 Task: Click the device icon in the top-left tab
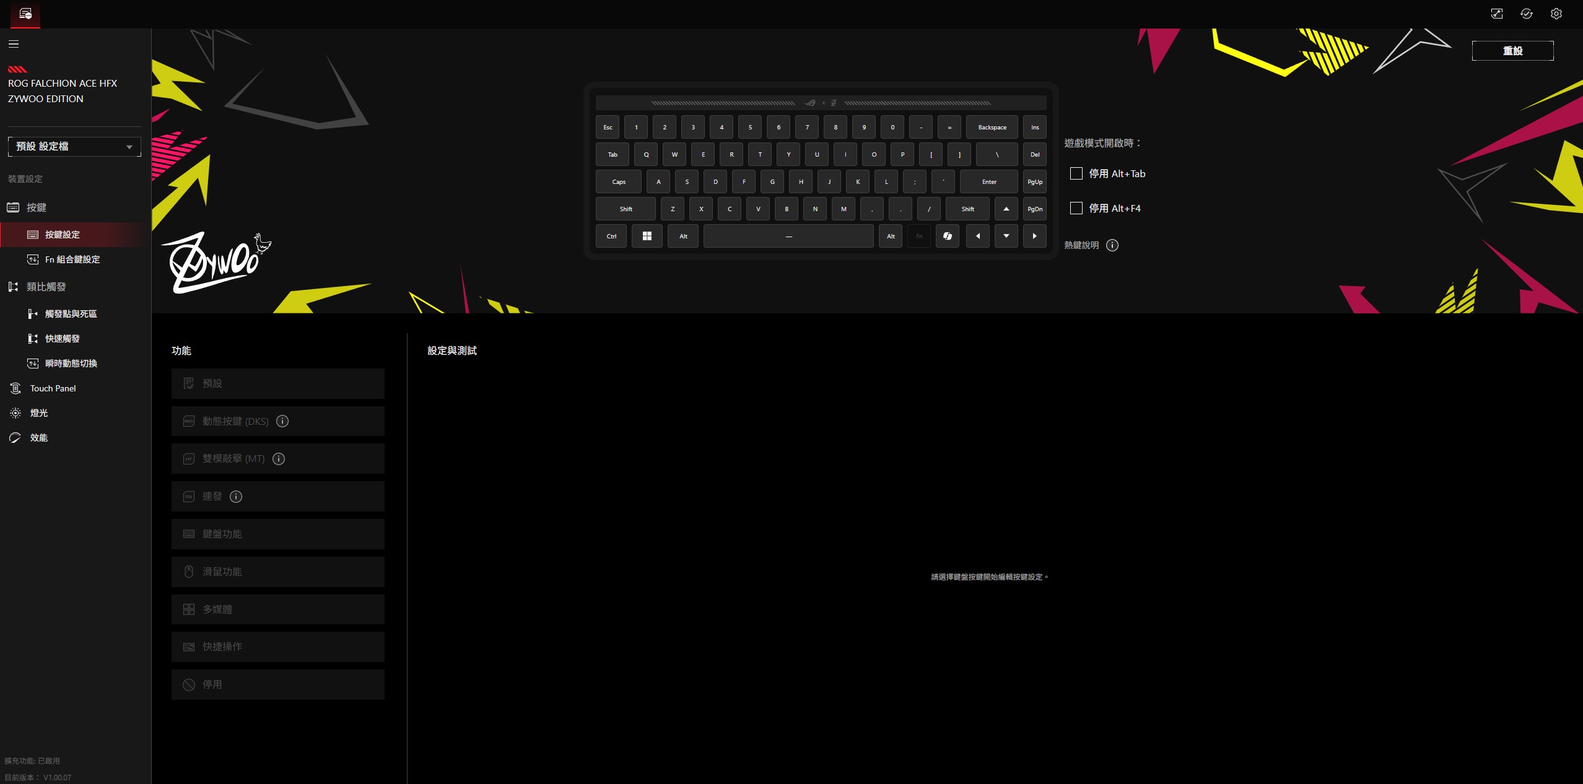(25, 14)
